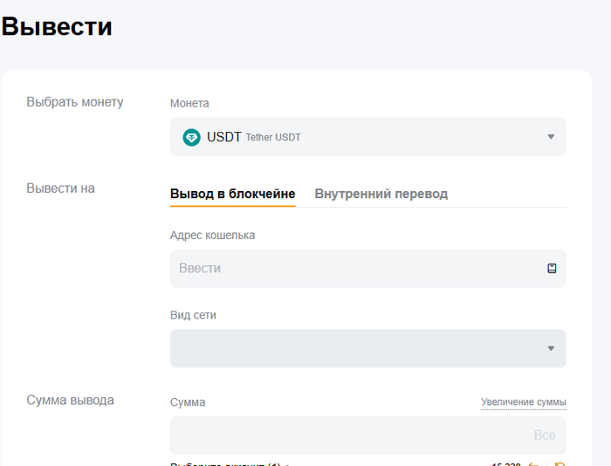611x466 pixels.
Task: Click the orange refresh icon
Action: [560, 463]
